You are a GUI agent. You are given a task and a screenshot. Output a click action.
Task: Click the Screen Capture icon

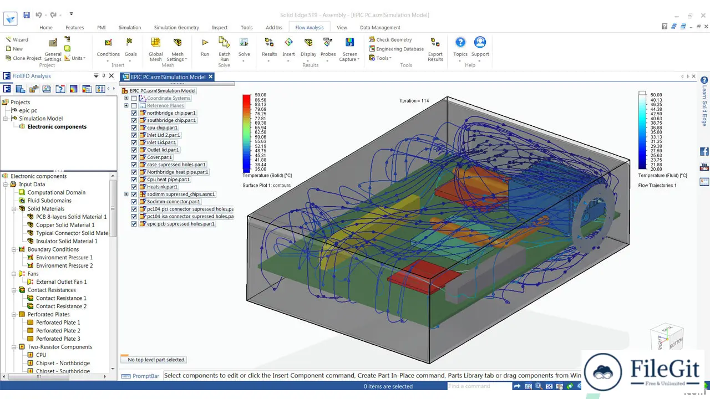tap(350, 43)
